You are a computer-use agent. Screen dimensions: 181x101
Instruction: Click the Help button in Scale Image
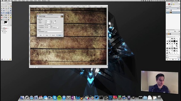tap(40, 35)
